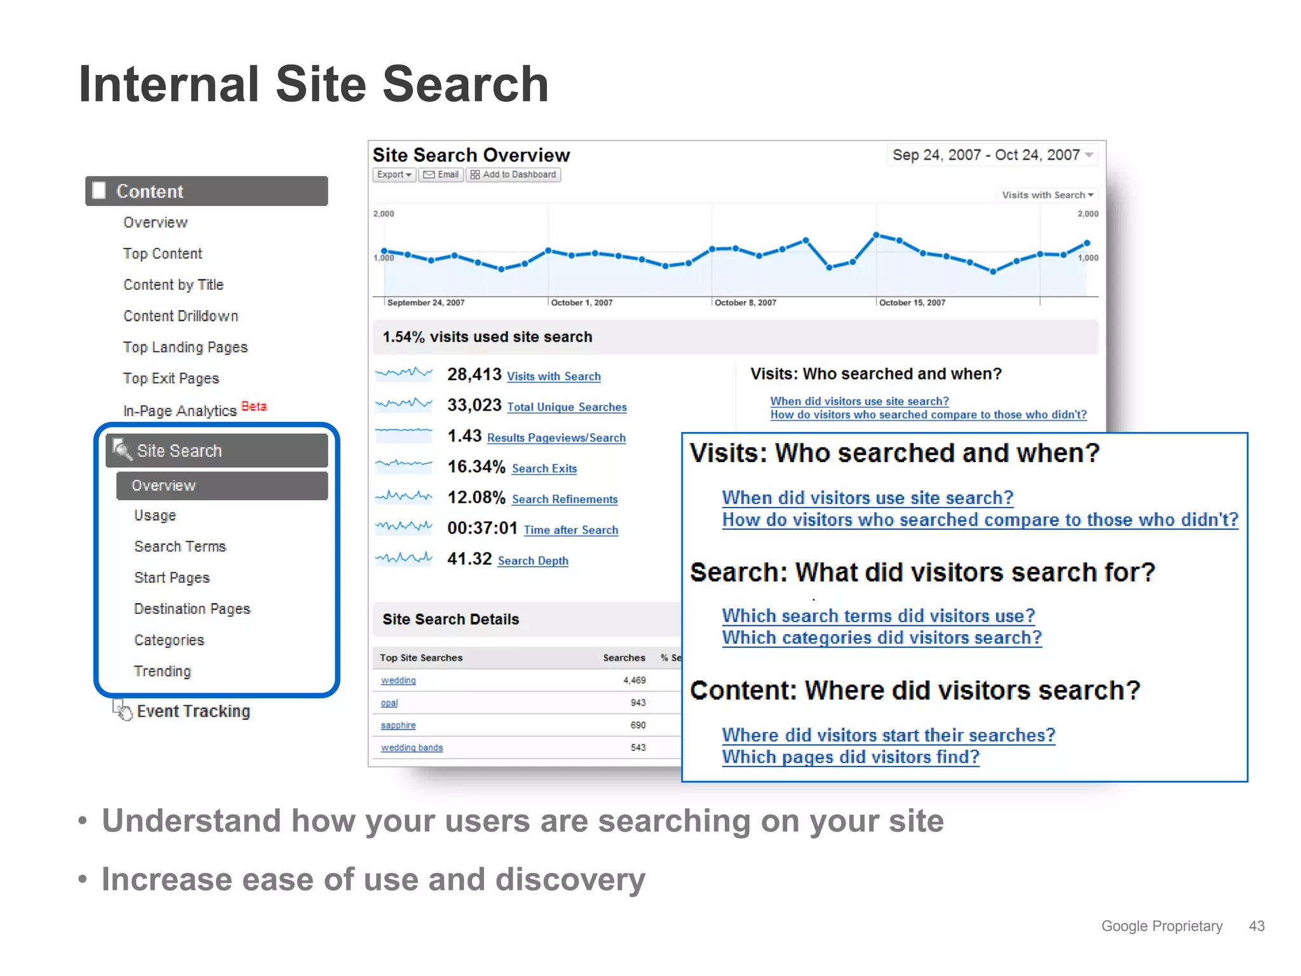Click Add to Dashboard button
Viewport: 1301px width, 976px height.
(513, 175)
